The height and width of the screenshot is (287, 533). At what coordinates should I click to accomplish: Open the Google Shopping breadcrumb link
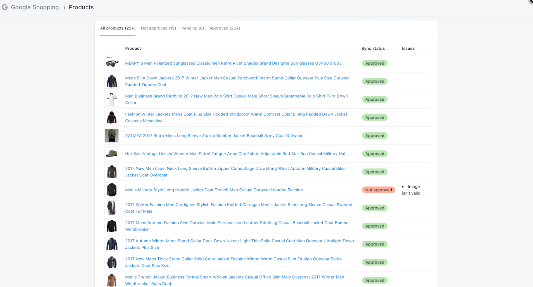[x=35, y=7]
